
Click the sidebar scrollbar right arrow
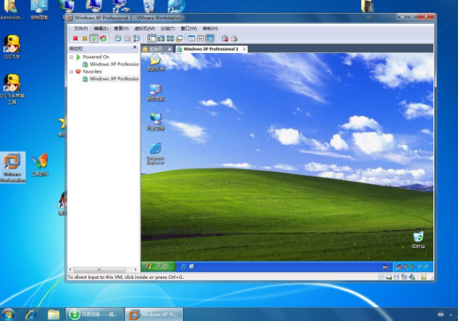pos(135,270)
